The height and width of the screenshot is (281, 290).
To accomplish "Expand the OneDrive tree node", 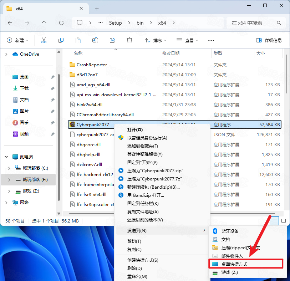I will pos(6,54).
